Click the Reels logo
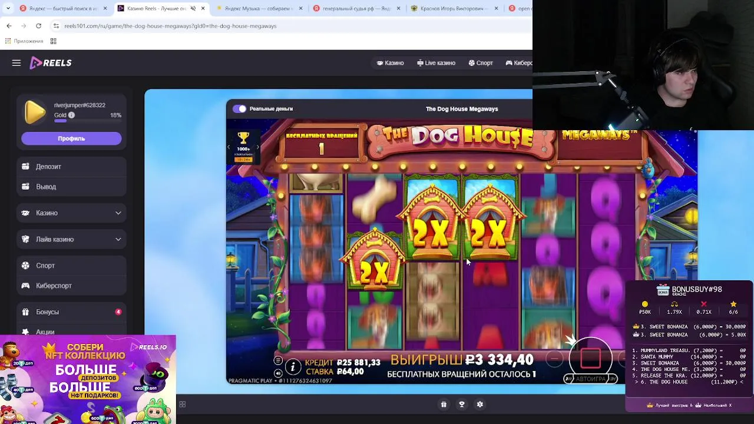Image resolution: width=754 pixels, height=424 pixels. 51,63
